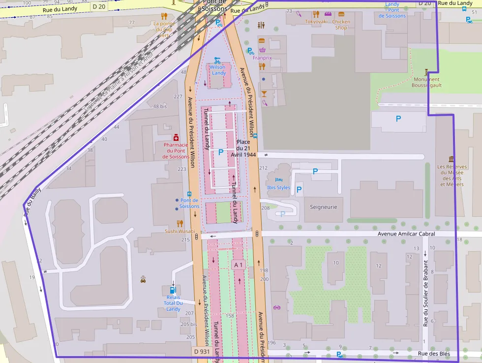Select the La pointe du Cap vert restaurant icon
This screenshot has width=482, height=363.
tap(164, 16)
